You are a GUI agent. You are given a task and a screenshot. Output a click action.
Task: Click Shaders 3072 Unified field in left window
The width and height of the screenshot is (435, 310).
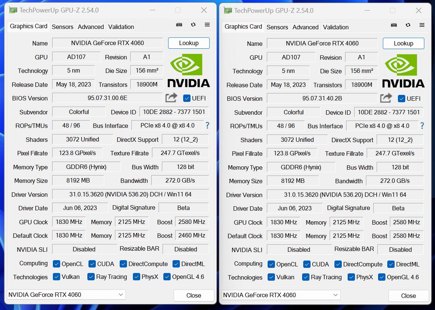click(82, 139)
